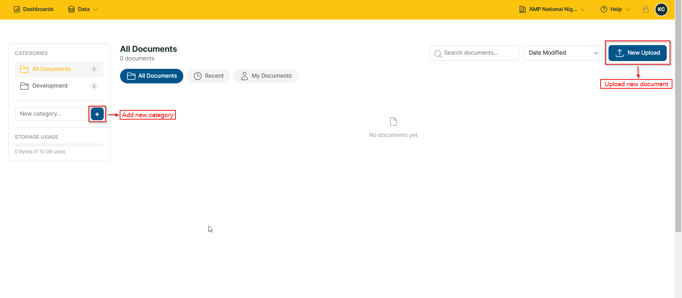Click the "No documents yet" message
Image resolution: width=682 pixels, height=298 pixels.
(393, 135)
